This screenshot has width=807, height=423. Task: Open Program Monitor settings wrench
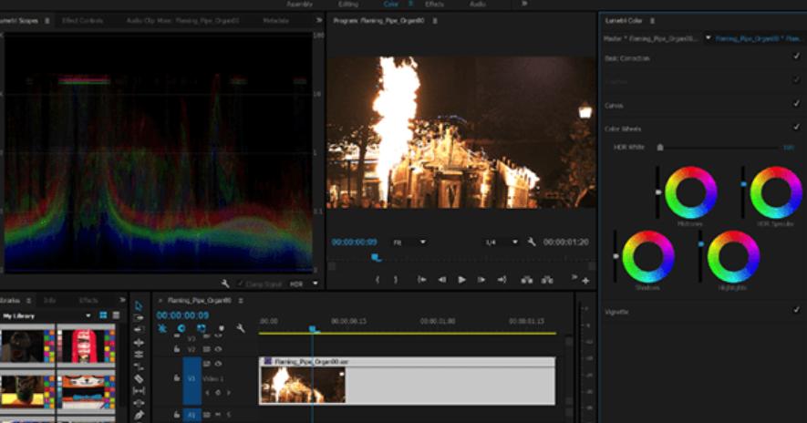pyautogui.click(x=531, y=242)
